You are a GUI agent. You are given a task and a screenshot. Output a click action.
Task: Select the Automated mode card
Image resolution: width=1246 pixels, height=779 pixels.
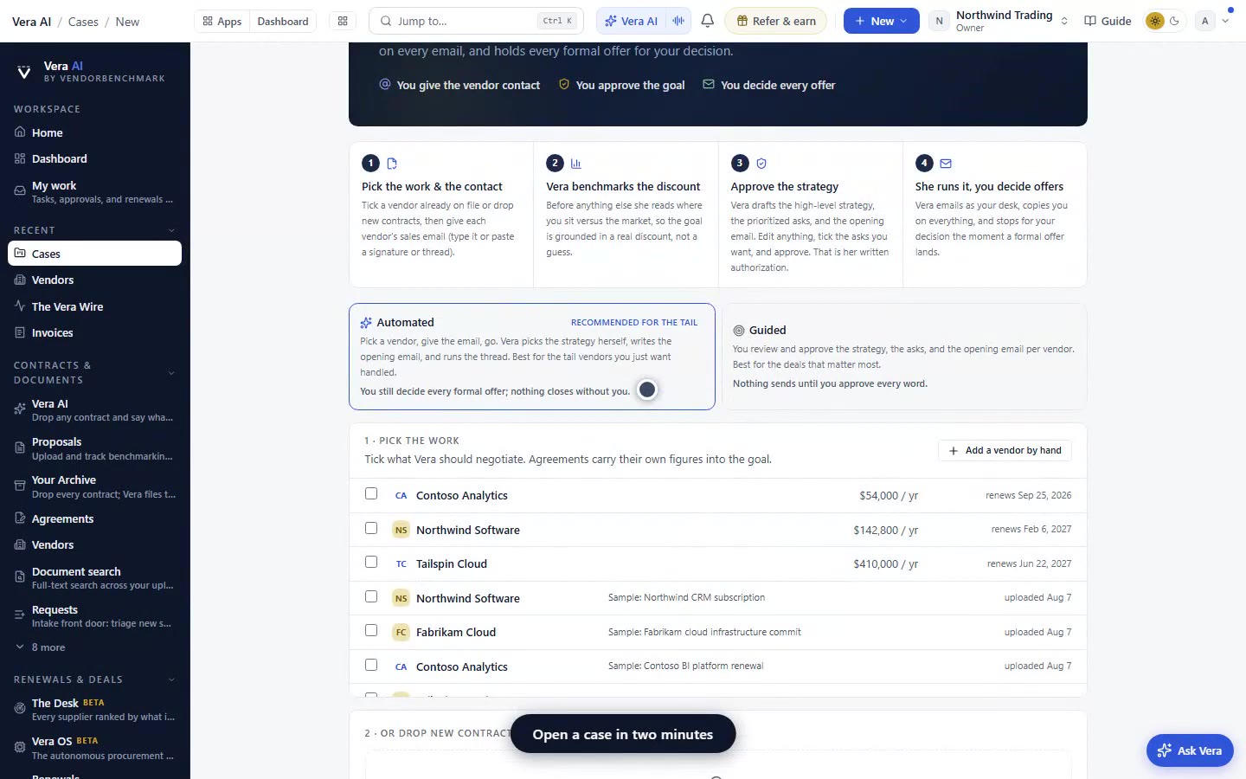pyautogui.click(x=532, y=357)
